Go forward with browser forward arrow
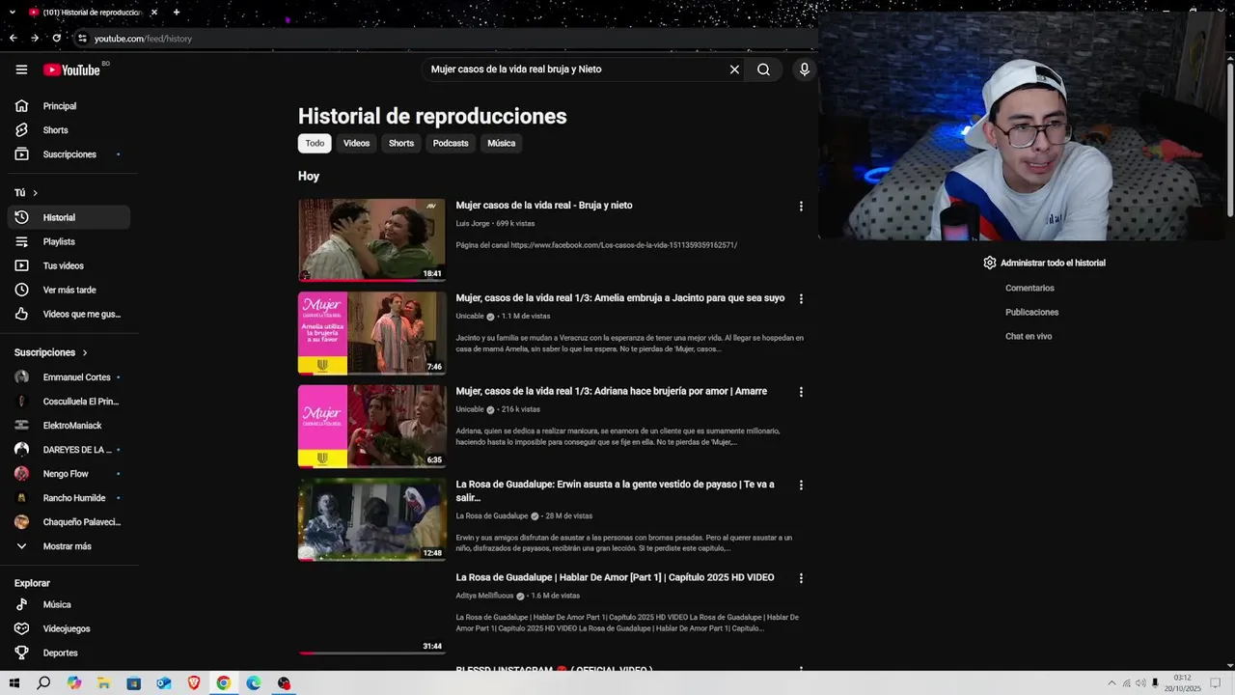Viewport: 1235px width, 695px height. coord(35,39)
